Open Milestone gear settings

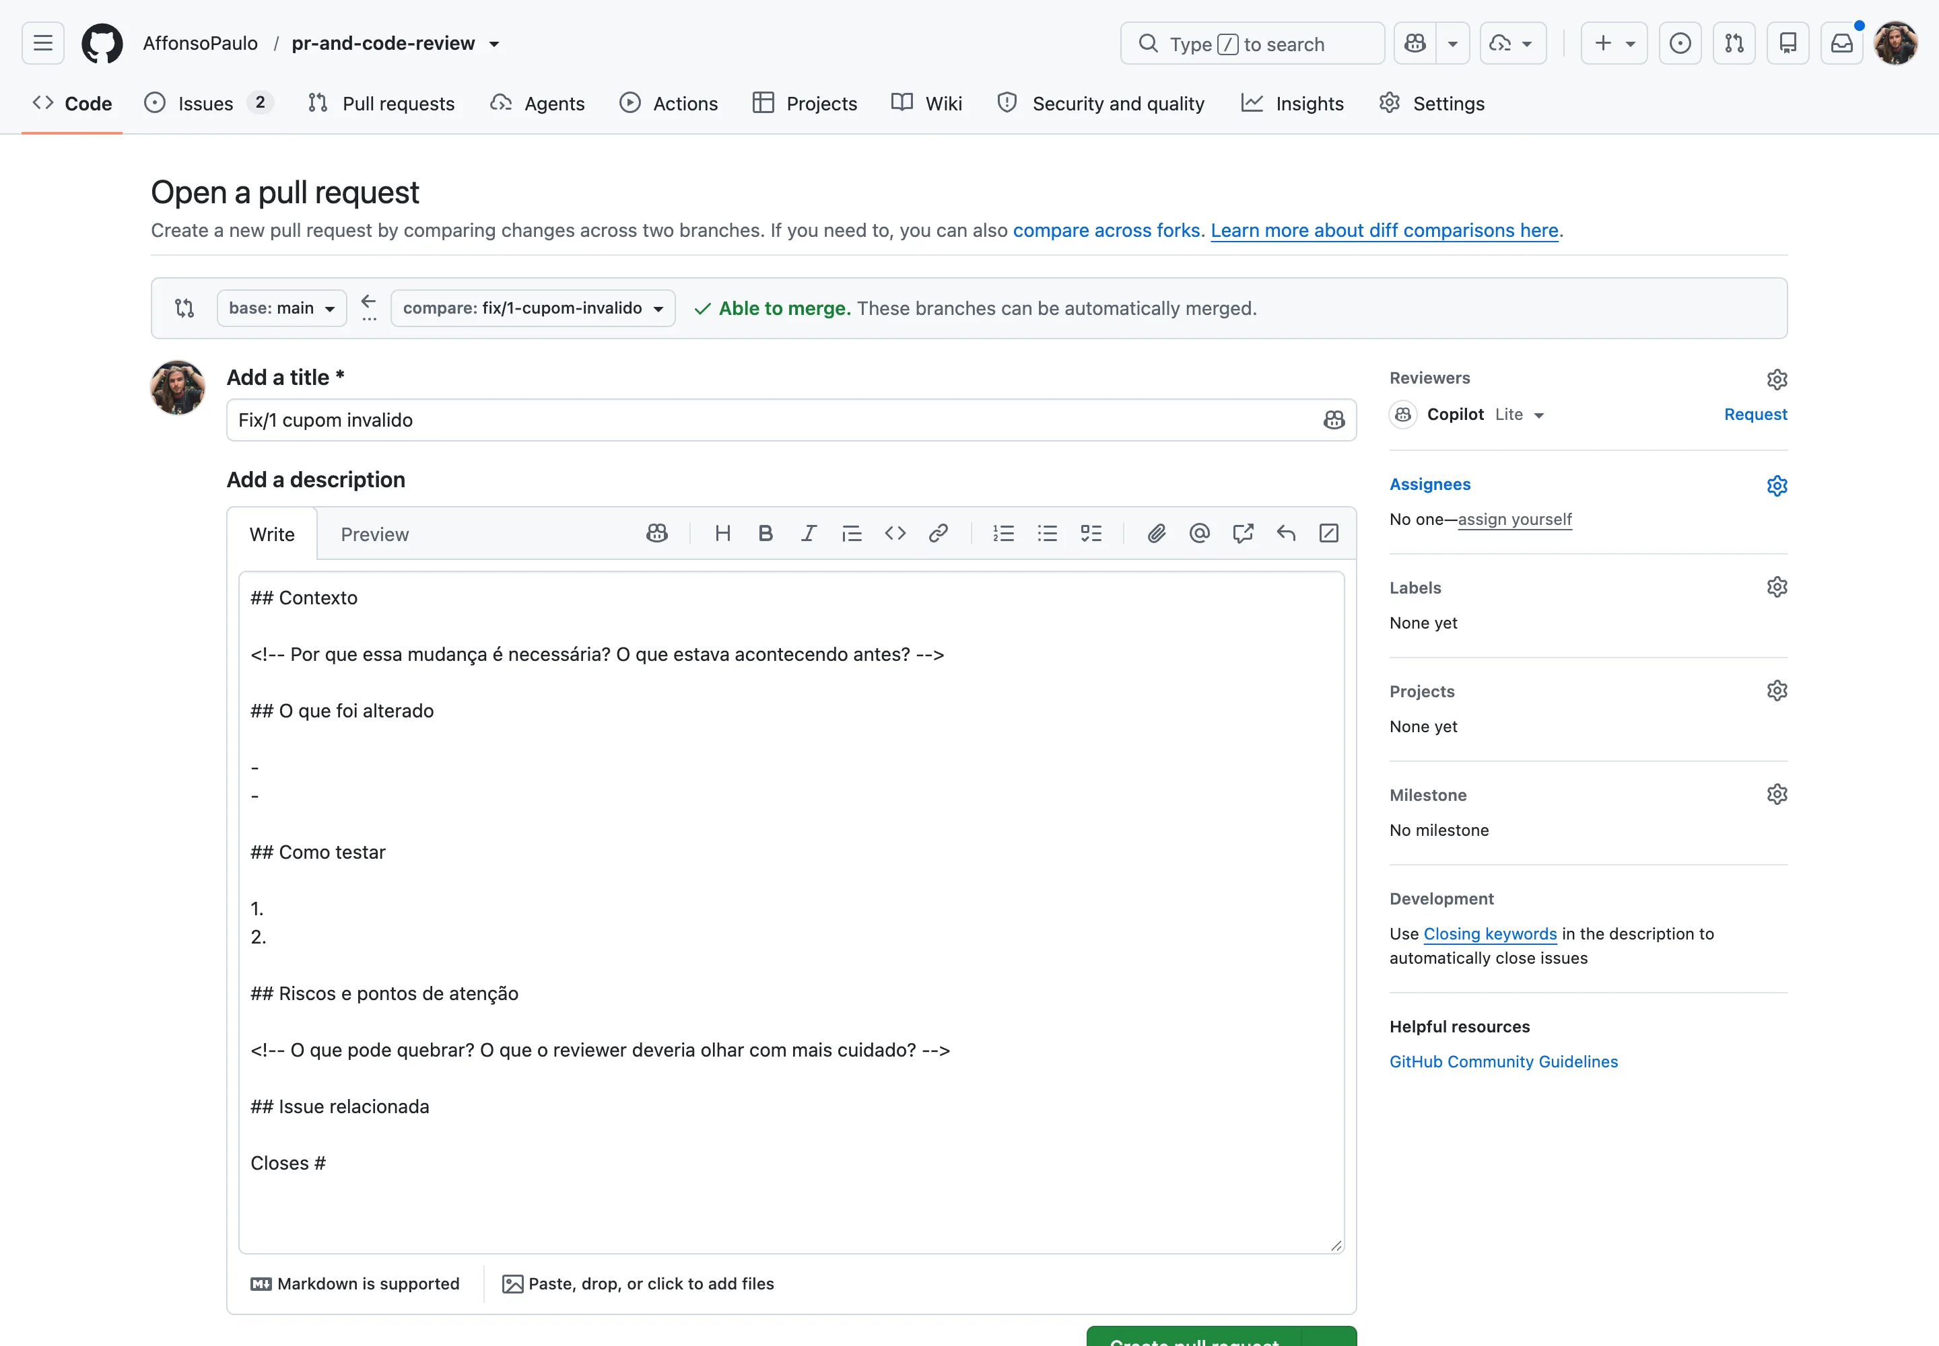(x=1776, y=794)
